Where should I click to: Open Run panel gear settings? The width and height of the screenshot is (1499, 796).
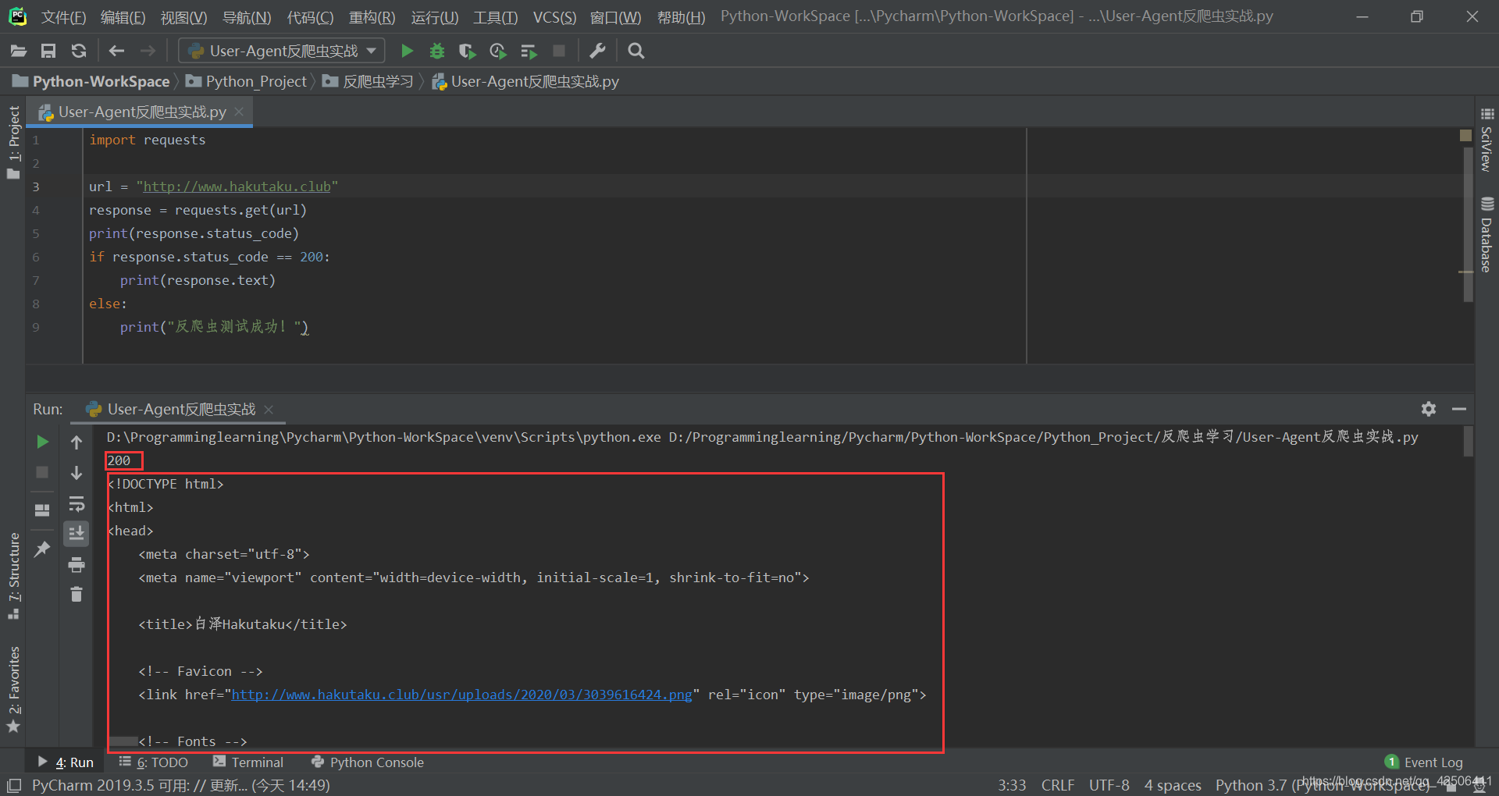point(1429,409)
